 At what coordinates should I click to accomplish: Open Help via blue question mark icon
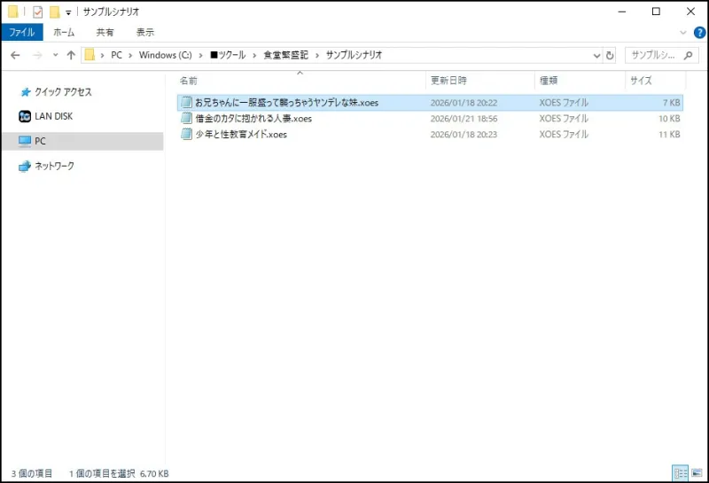(x=699, y=32)
